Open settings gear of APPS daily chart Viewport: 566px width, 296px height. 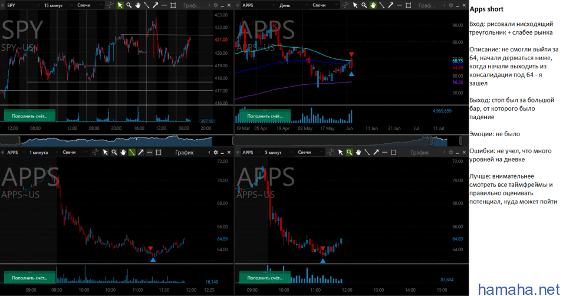(451, 5)
